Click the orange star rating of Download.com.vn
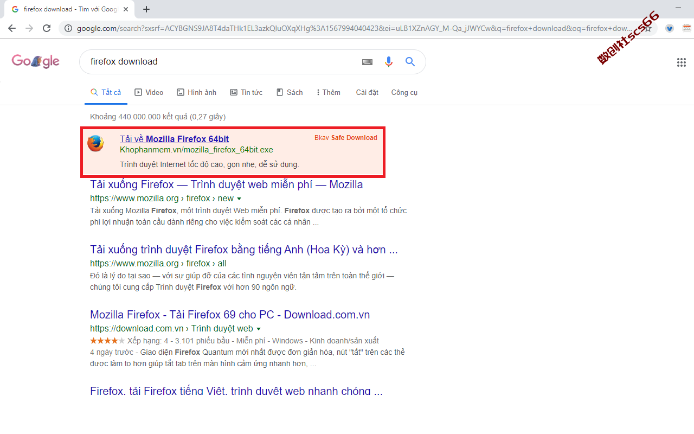The height and width of the screenshot is (434, 694). [107, 341]
